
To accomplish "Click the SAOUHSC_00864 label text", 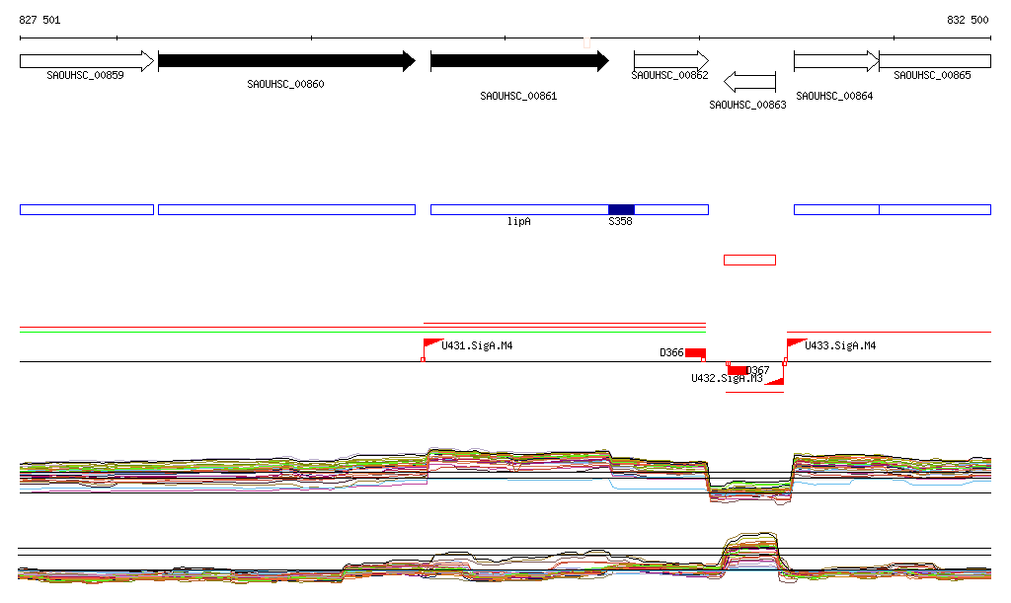I will coord(834,96).
